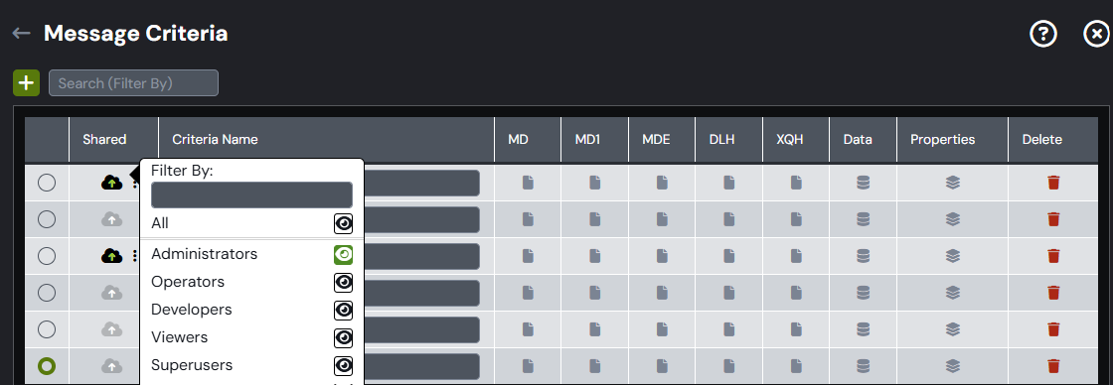Click the grey cloud upload icon in fifth row
The image size is (1113, 385).
(x=111, y=329)
